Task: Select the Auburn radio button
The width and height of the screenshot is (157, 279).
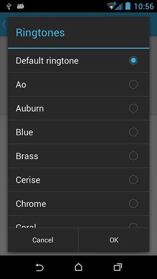Action: pyautogui.click(x=133, y=108)
